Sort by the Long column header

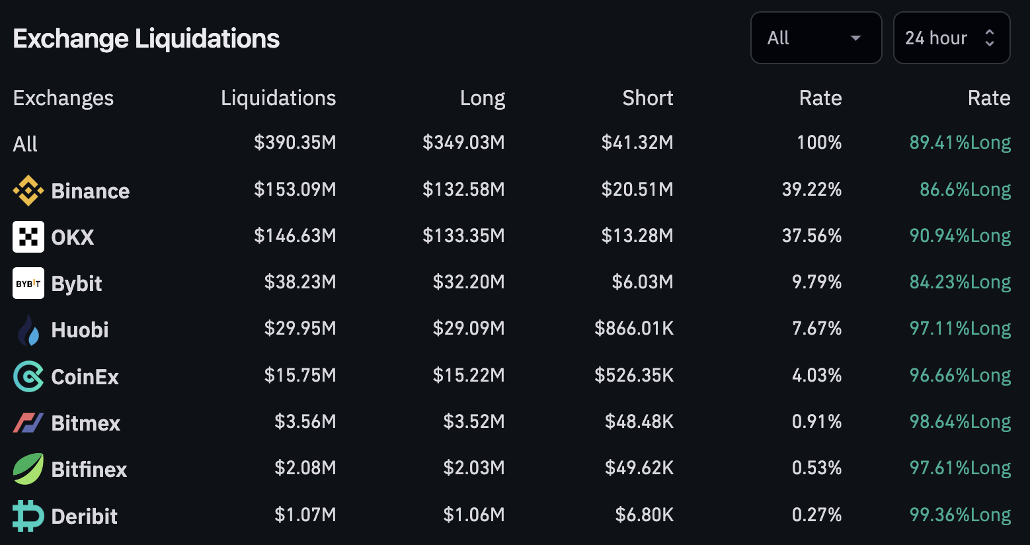click(483, 98)
